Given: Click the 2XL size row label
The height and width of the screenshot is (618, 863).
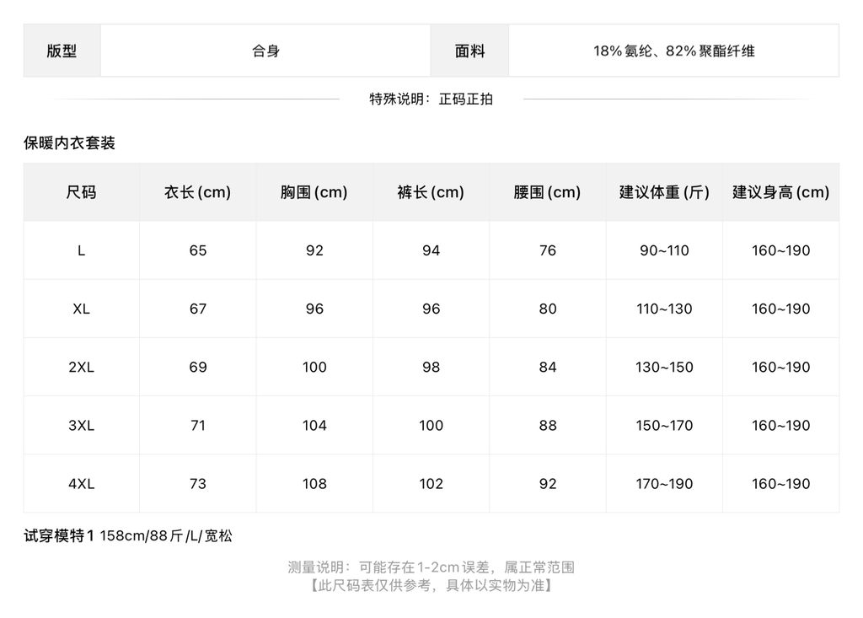Looking at the screenshot, I should tap(82, 368).
